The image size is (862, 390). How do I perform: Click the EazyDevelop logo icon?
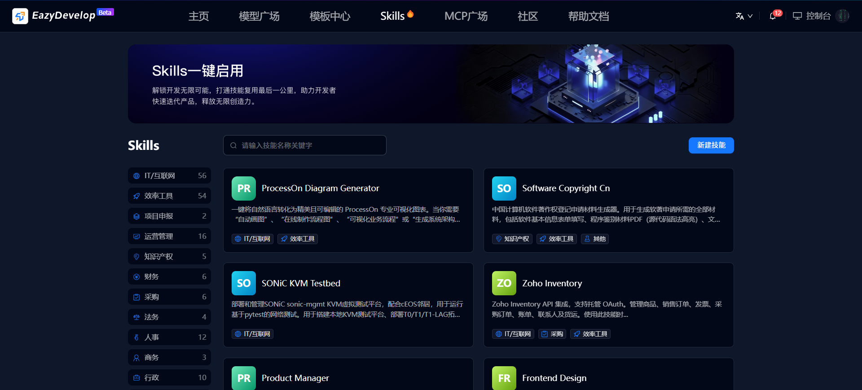tap(20, 16)
